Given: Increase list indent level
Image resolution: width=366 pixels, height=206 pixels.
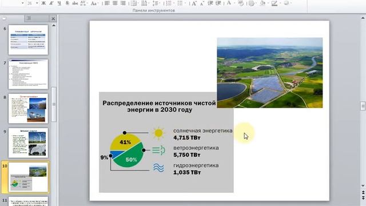Looking at the screenshot, I should click(x=218, y=3).
